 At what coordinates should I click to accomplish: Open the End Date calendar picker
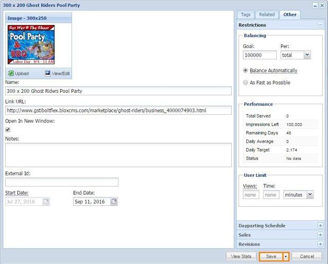[x=114, y=201]
